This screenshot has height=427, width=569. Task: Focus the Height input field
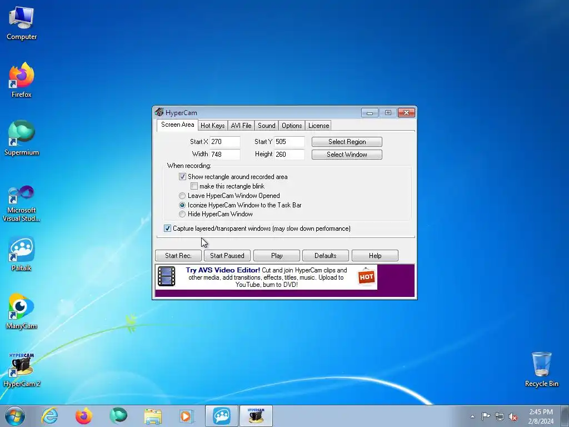[x=289, y=155]
